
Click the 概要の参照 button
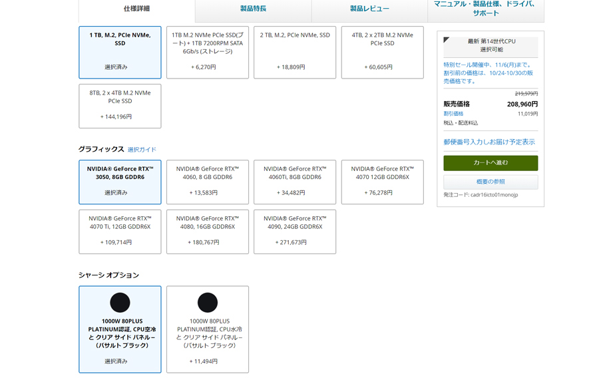[x=491, y=182]
